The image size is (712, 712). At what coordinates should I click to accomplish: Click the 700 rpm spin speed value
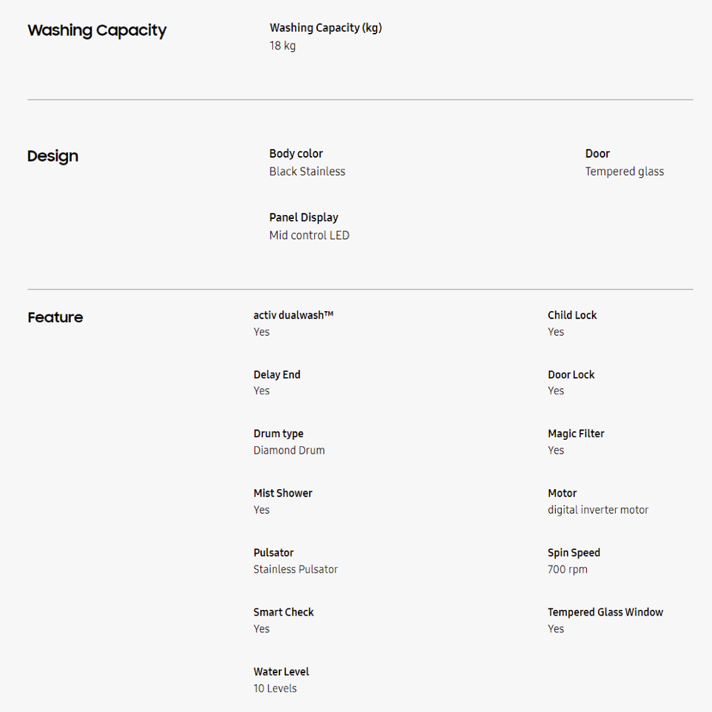pos(567,569)
